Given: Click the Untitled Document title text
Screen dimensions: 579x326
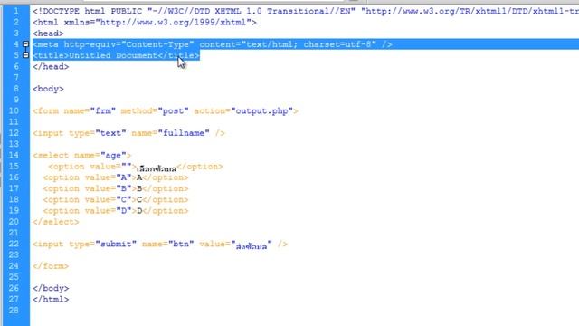Looking at the screenshot, I should (x=113, y=55).
